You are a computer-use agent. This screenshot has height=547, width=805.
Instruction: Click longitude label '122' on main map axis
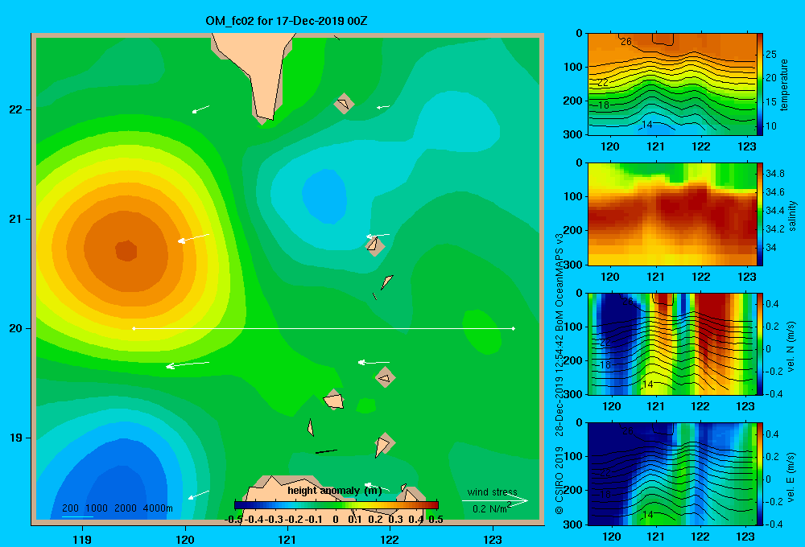point(390,539)
